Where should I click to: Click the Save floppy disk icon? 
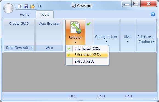26,6
